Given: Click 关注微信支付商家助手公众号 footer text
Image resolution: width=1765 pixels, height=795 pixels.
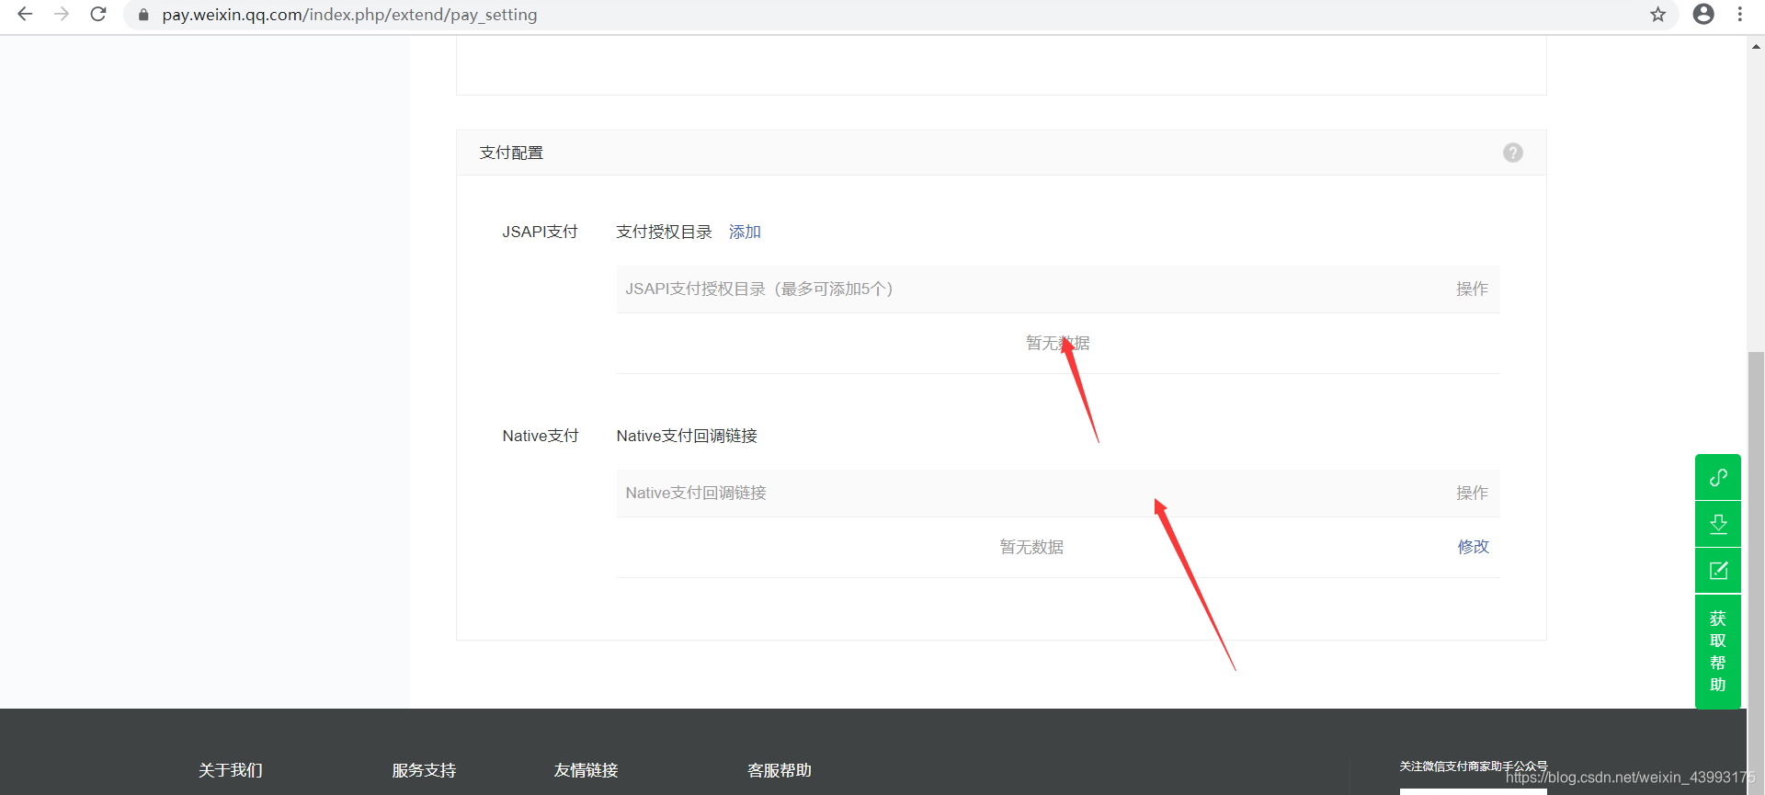Looking at the screenshot, I should pyautogui.click(x=1474, y=766).
